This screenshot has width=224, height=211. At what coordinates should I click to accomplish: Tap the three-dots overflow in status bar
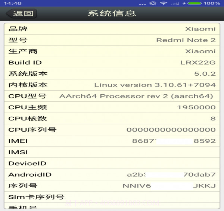pyautogui.click(x=142, y=3)
